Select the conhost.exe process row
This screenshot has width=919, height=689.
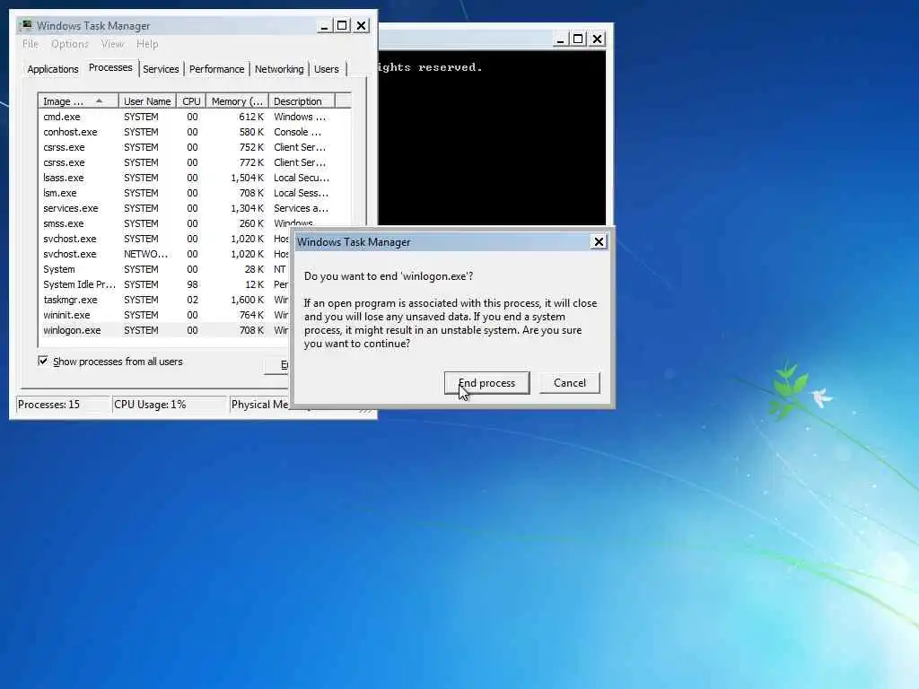tap(195, 132)
